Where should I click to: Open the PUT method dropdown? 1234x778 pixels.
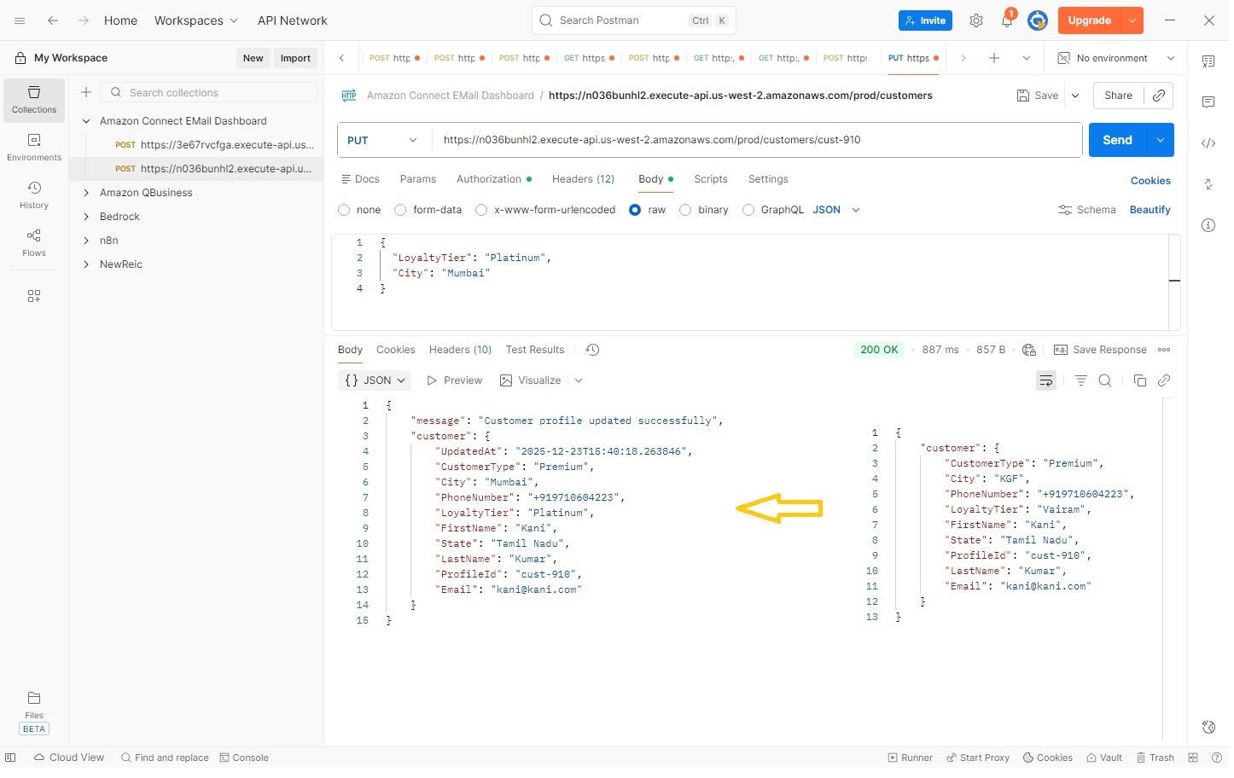pyautogui.click(x=384, y=141)
